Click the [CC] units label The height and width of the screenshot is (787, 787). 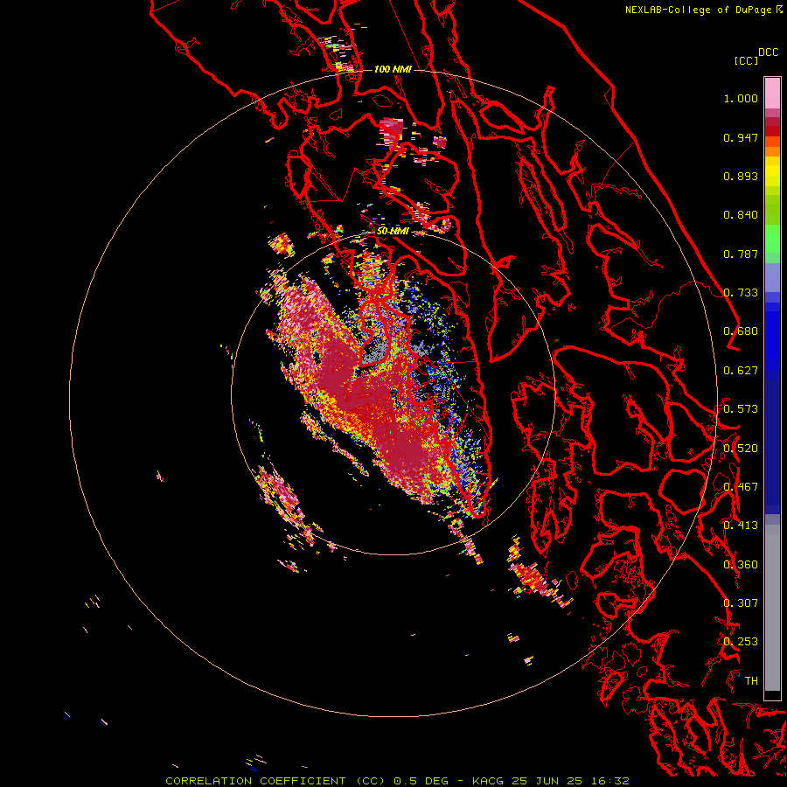tap(746, 60)
